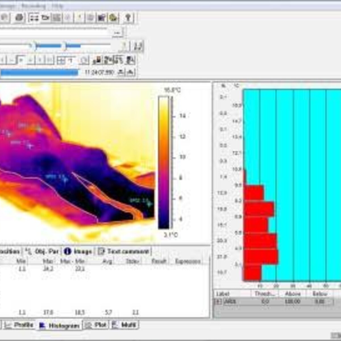Click the blue recording progress bar
The image size is (341, 341).
click(39, 73)
